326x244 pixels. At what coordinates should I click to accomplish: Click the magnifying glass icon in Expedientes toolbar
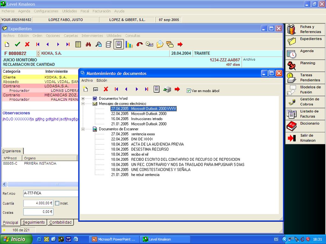[99, 44]
